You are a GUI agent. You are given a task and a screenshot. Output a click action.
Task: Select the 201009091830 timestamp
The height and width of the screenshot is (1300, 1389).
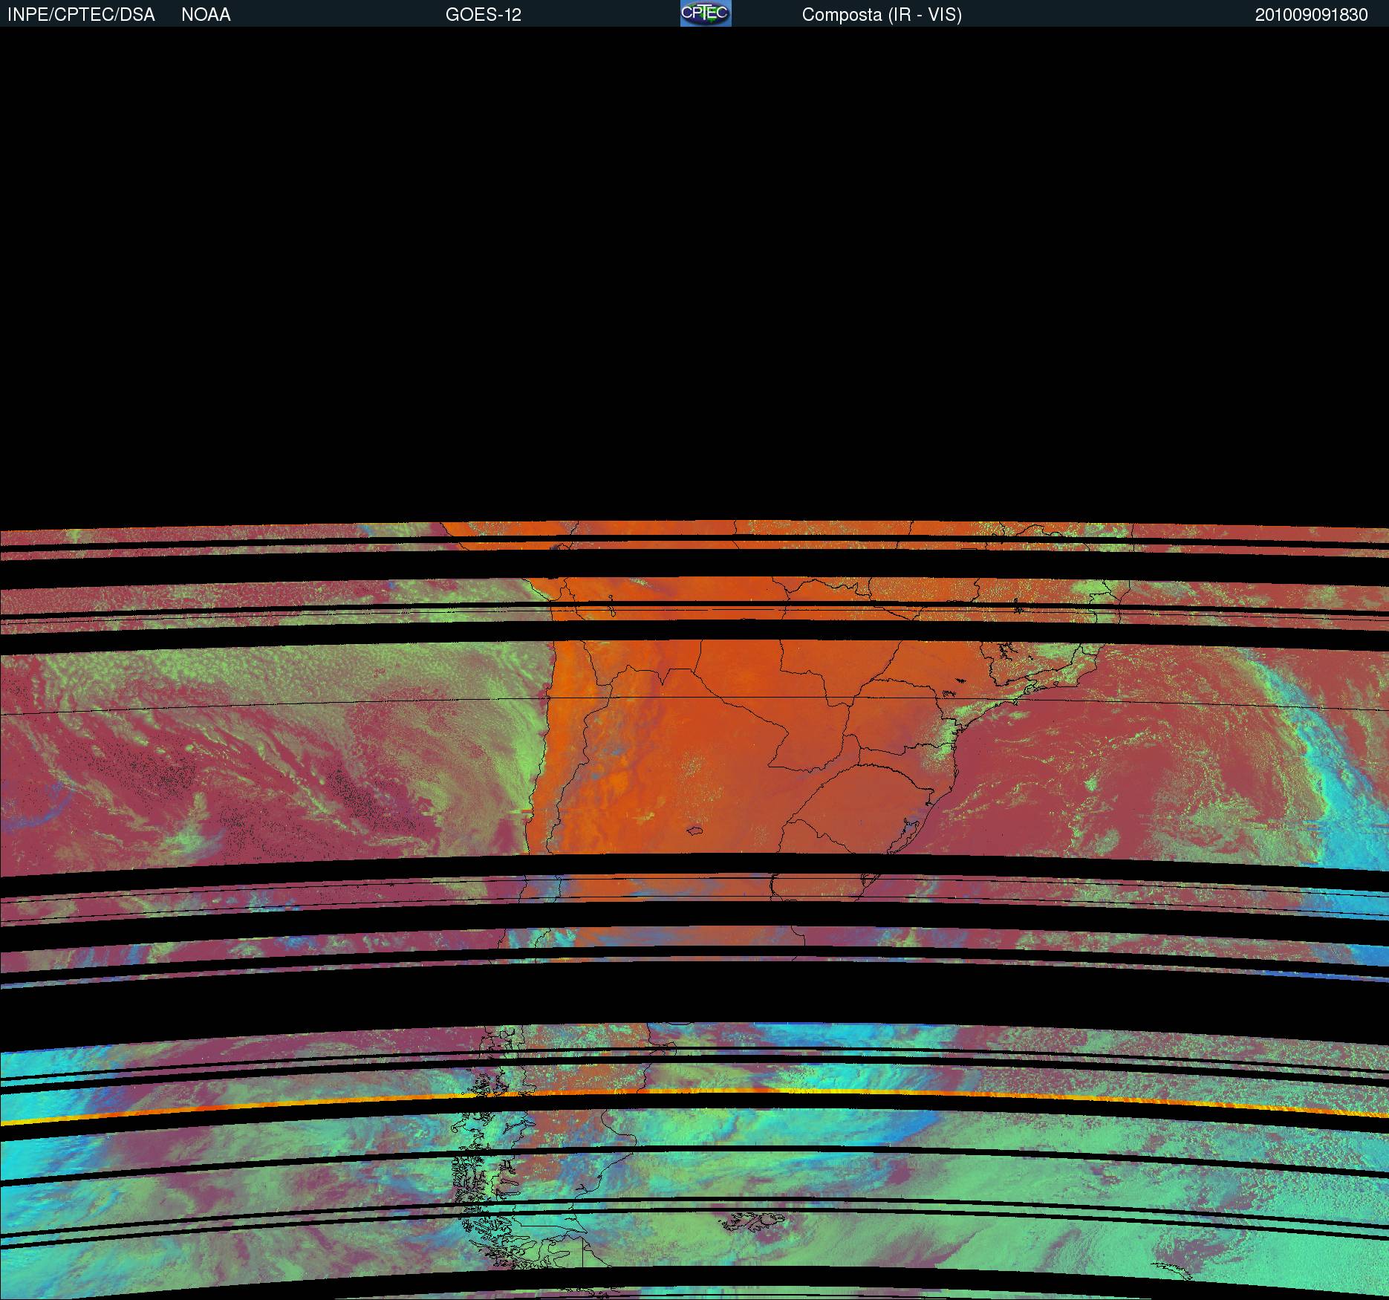tap(1311, 15)
